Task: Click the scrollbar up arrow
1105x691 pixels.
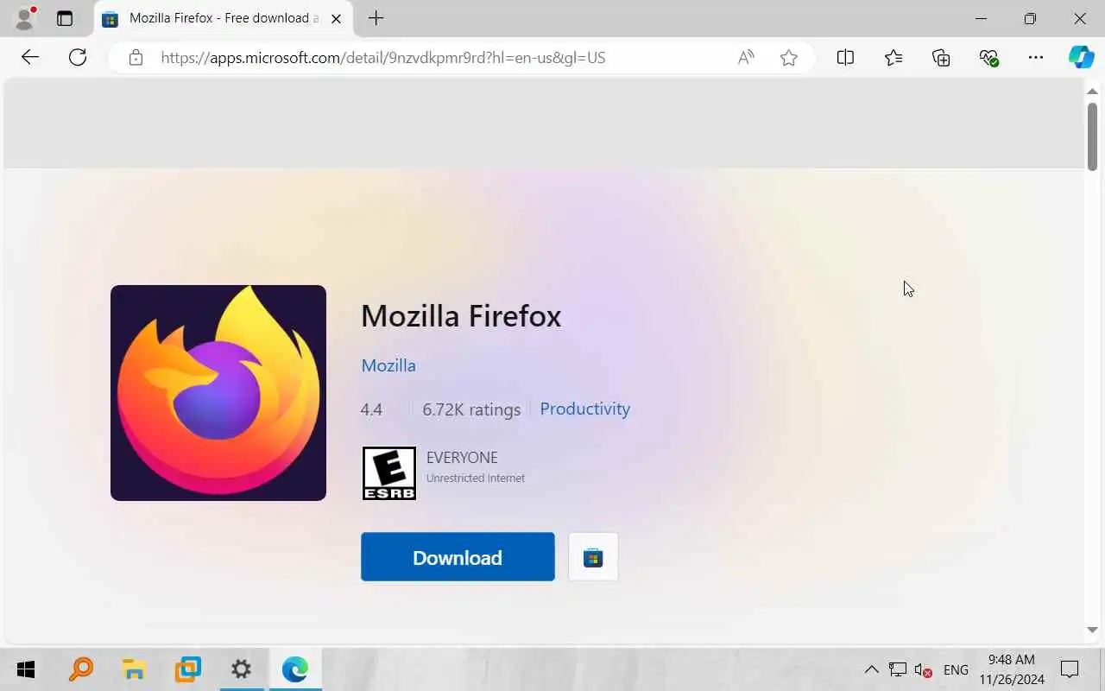Action: click(x=1092, y=91)
